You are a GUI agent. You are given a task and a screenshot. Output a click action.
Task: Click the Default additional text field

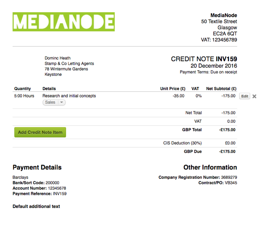click(x=36, y=206)
